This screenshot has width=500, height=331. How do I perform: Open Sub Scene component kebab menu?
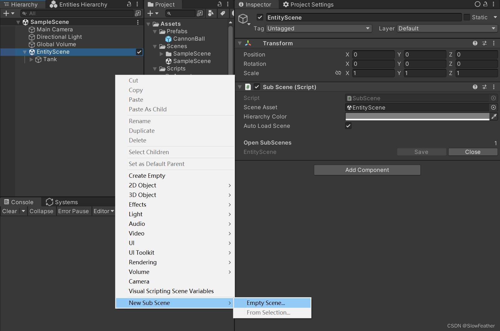494,87
